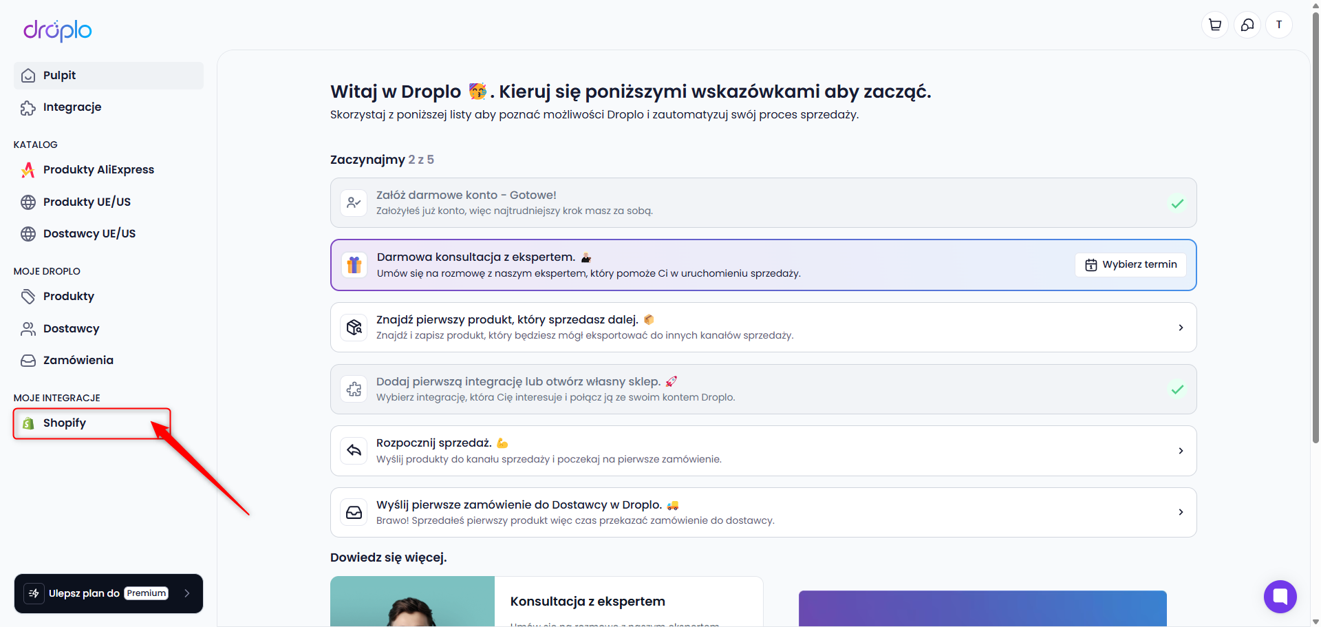This screenshot has width=1321, height=627.
Task: Open Produkty AliExpress catalog
Action: (x=109, y=170)
